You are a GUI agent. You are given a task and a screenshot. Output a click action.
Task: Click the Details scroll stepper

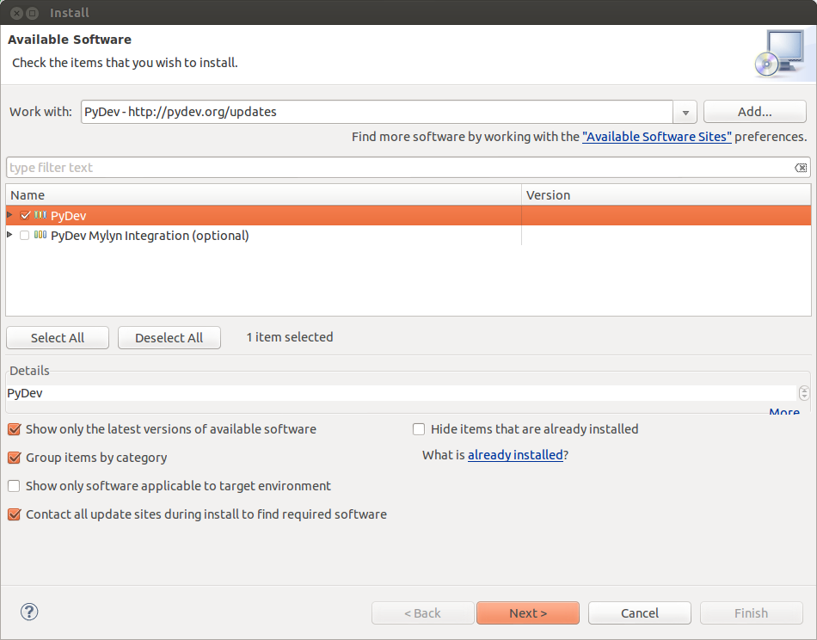tap(804, 393)
